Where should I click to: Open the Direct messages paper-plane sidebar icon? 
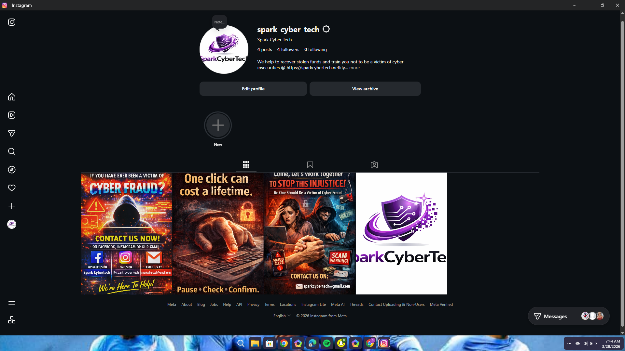(12, 133)
